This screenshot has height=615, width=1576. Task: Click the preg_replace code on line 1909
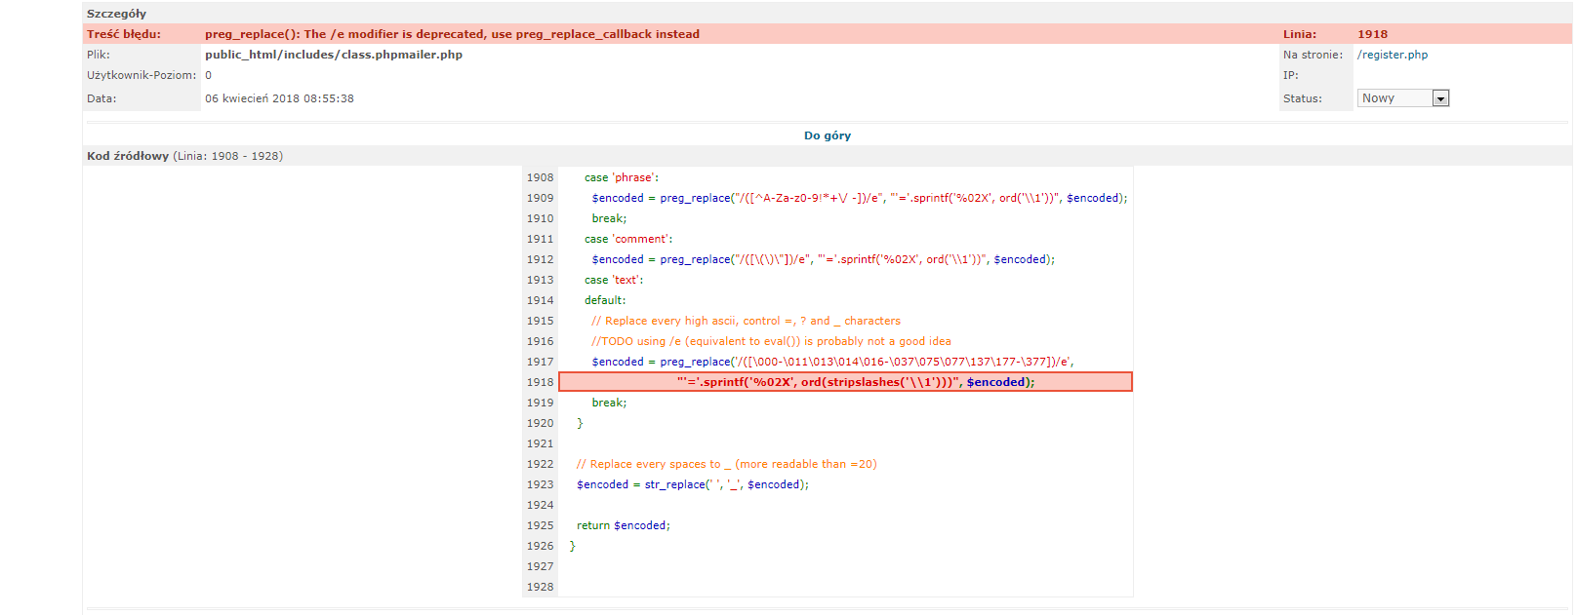click(x=859, y=198)
